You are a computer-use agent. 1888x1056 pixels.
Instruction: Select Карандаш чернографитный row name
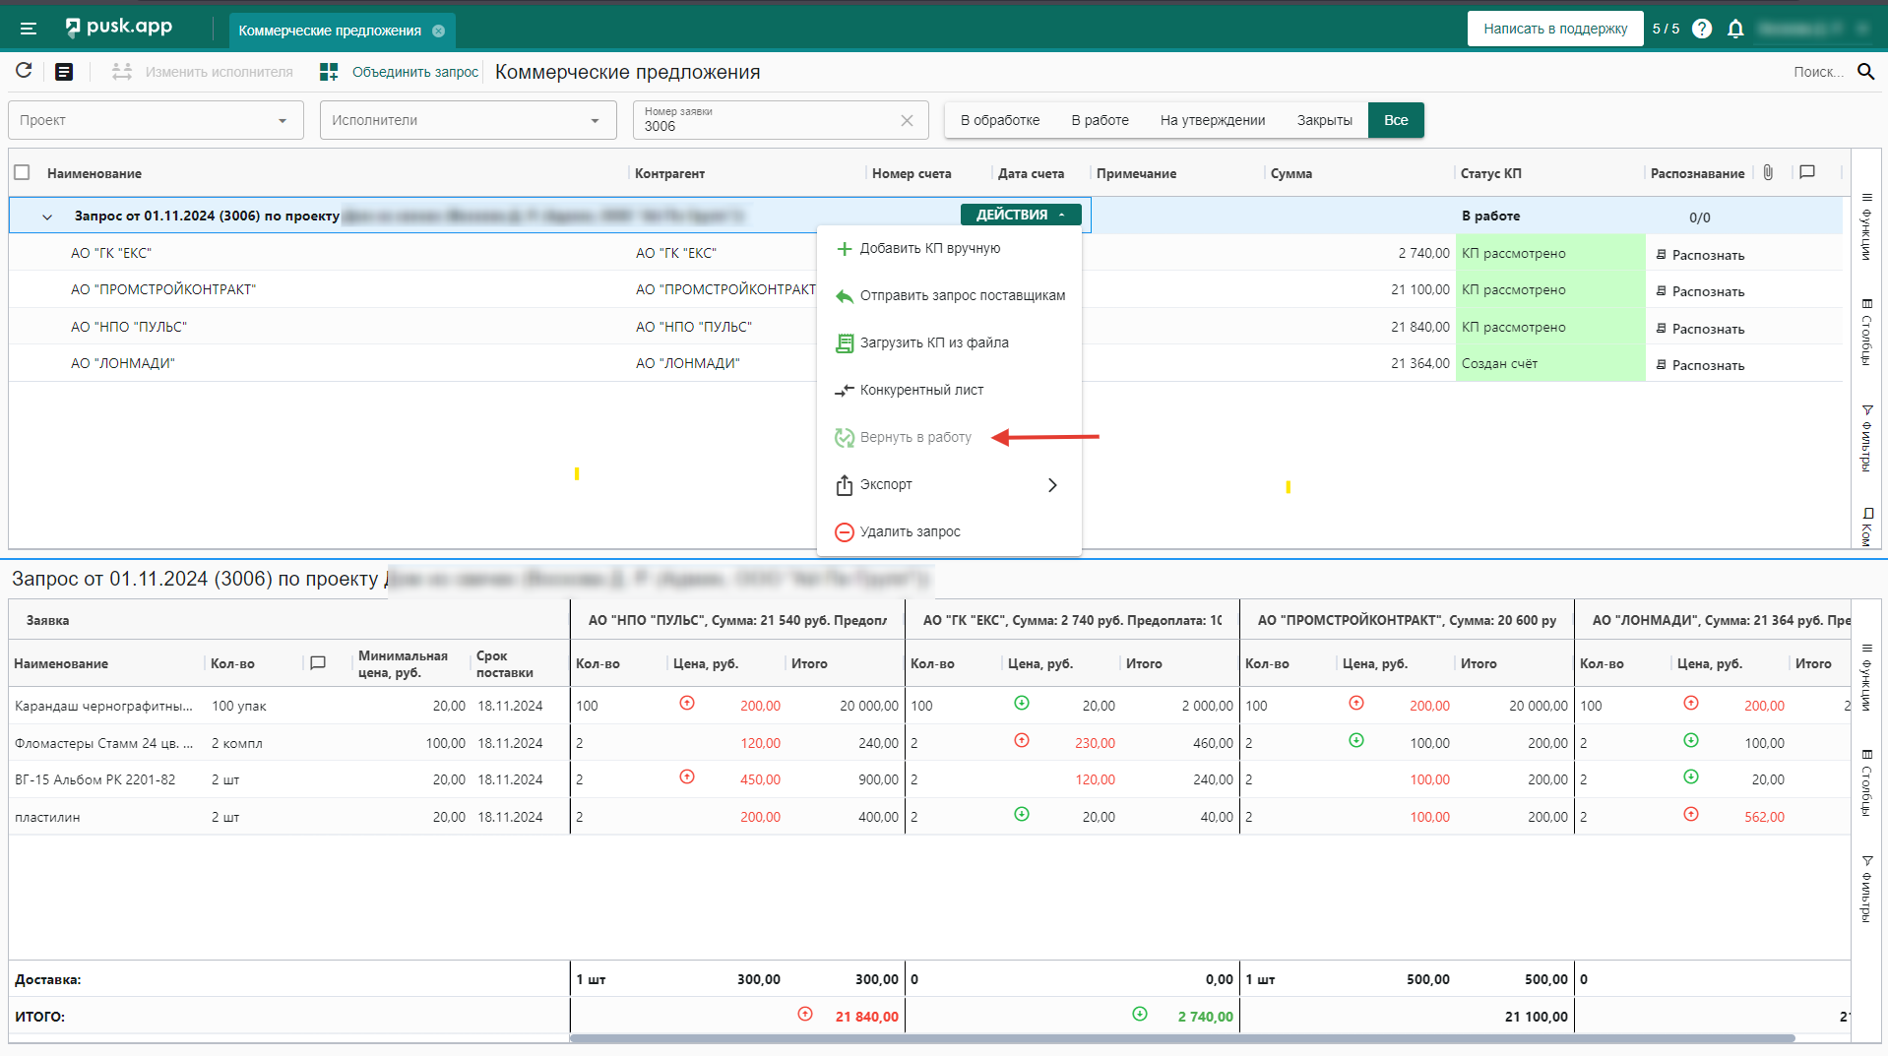103,706
